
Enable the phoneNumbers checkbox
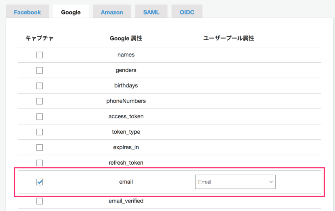(39, 101)
